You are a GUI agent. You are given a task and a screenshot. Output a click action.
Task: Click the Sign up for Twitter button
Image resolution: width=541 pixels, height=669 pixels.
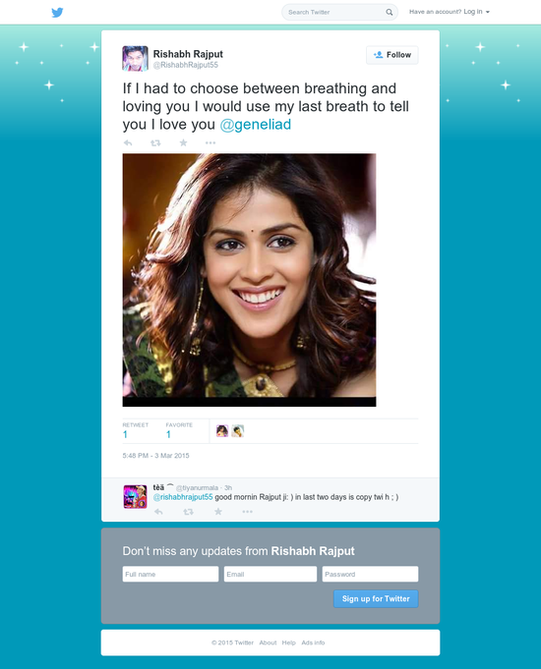376,598
